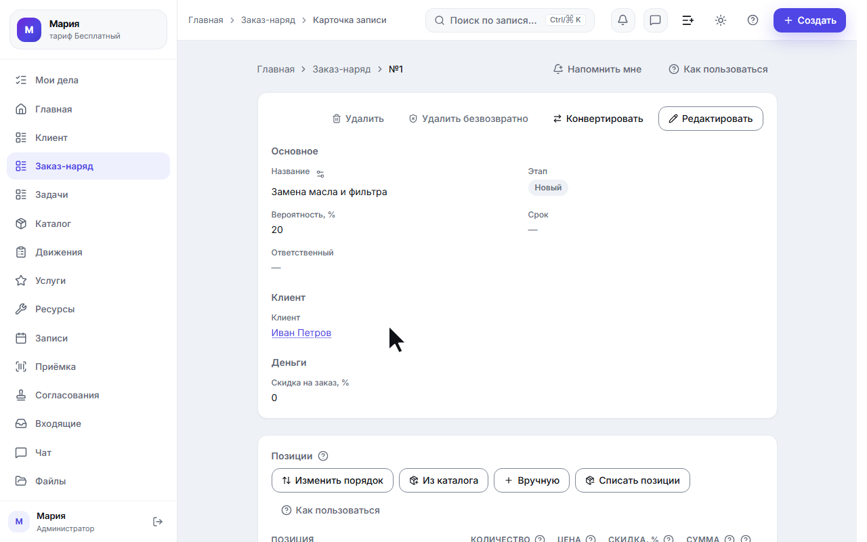Click the logout icon next to Мария
The width and height of the screenshot is (867, 542).
click(x=158, y=522)
